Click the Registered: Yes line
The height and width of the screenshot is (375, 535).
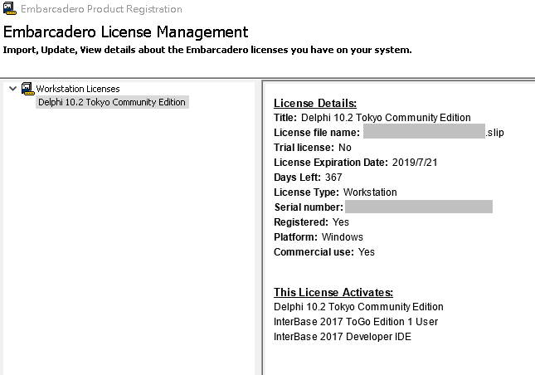click(311, 222)
